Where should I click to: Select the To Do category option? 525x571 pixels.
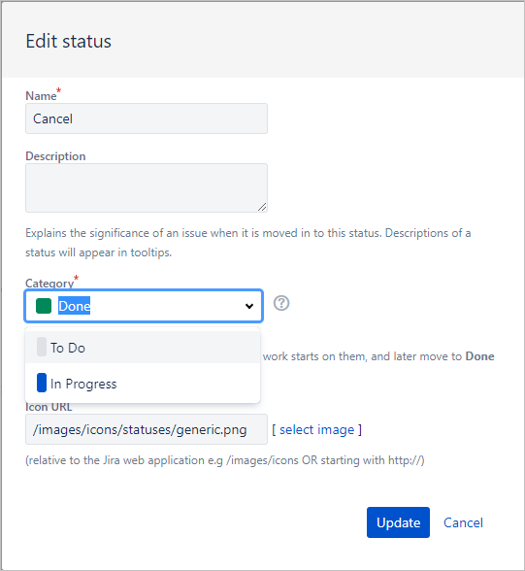(x=143, y=348)
